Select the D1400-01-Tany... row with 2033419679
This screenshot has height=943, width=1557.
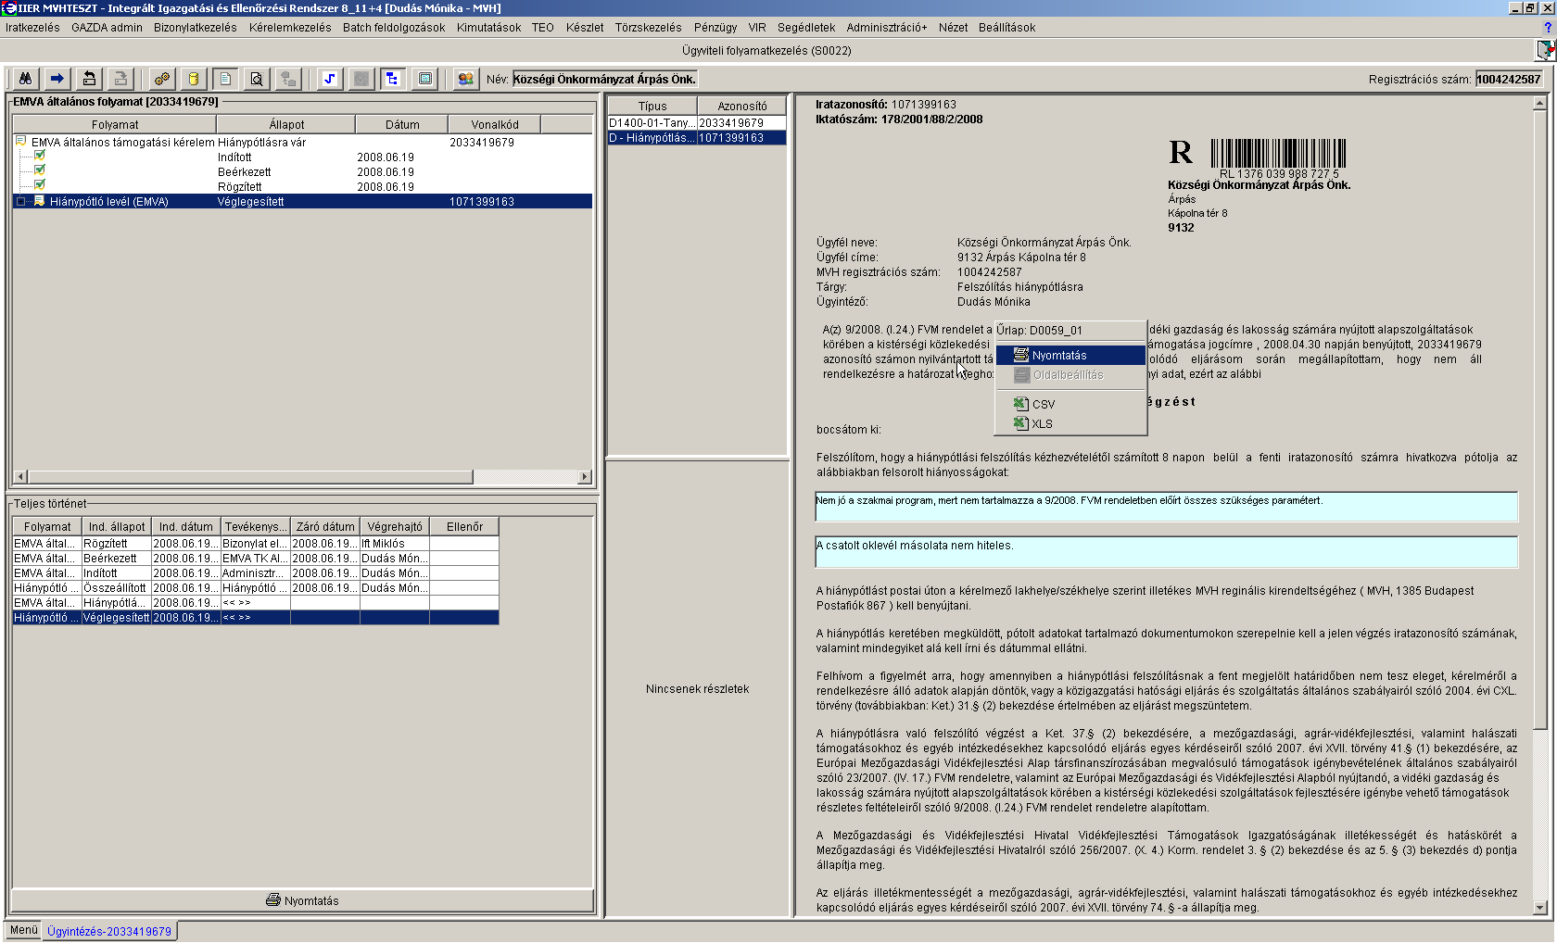tap(697, 122)
